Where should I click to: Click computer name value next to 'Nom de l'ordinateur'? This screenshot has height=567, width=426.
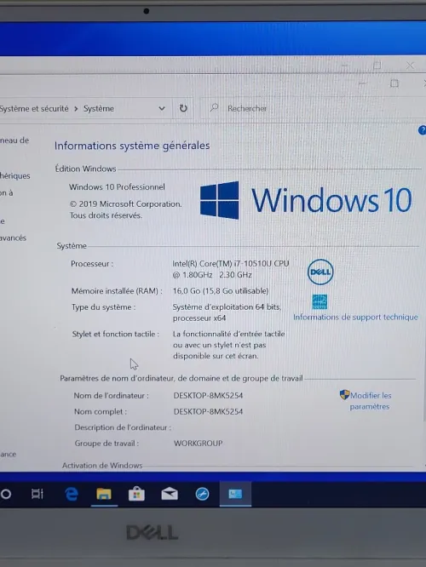pos(208,396)
